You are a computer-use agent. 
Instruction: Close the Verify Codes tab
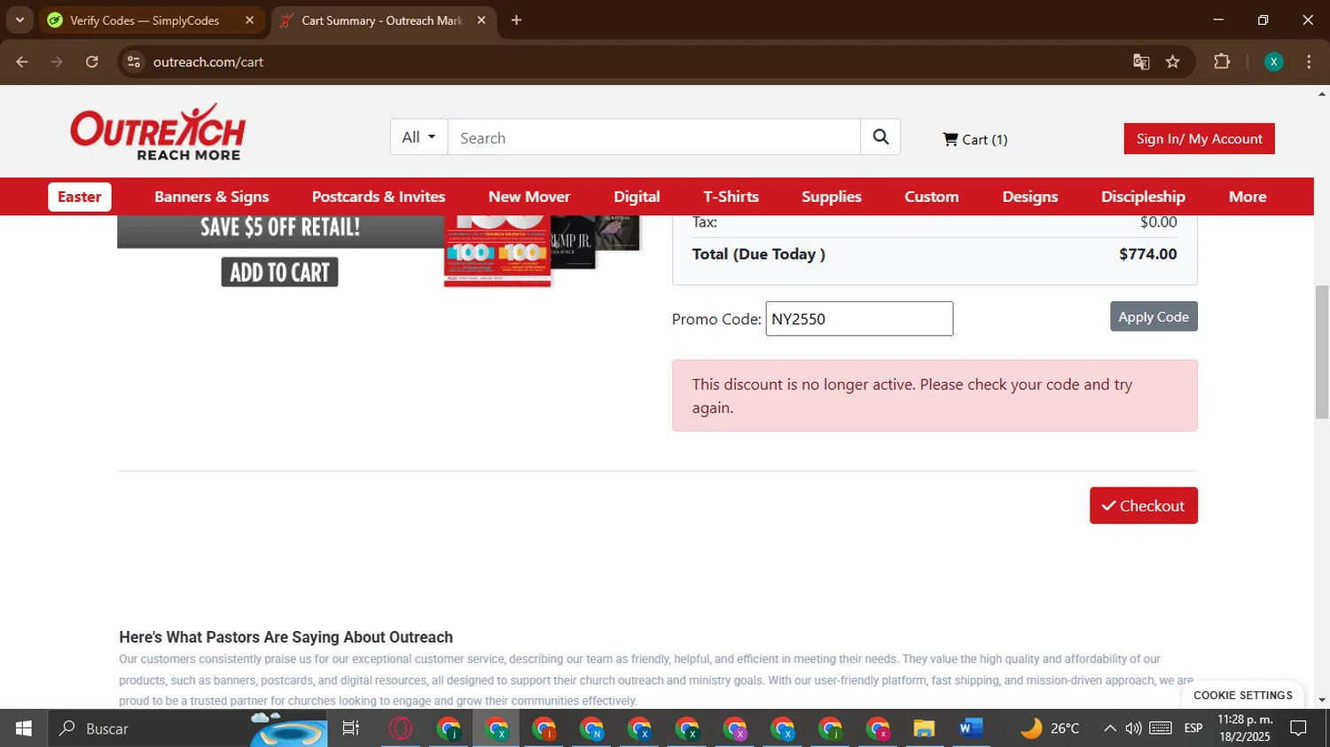pyautogui.click(x=249, y=20)
